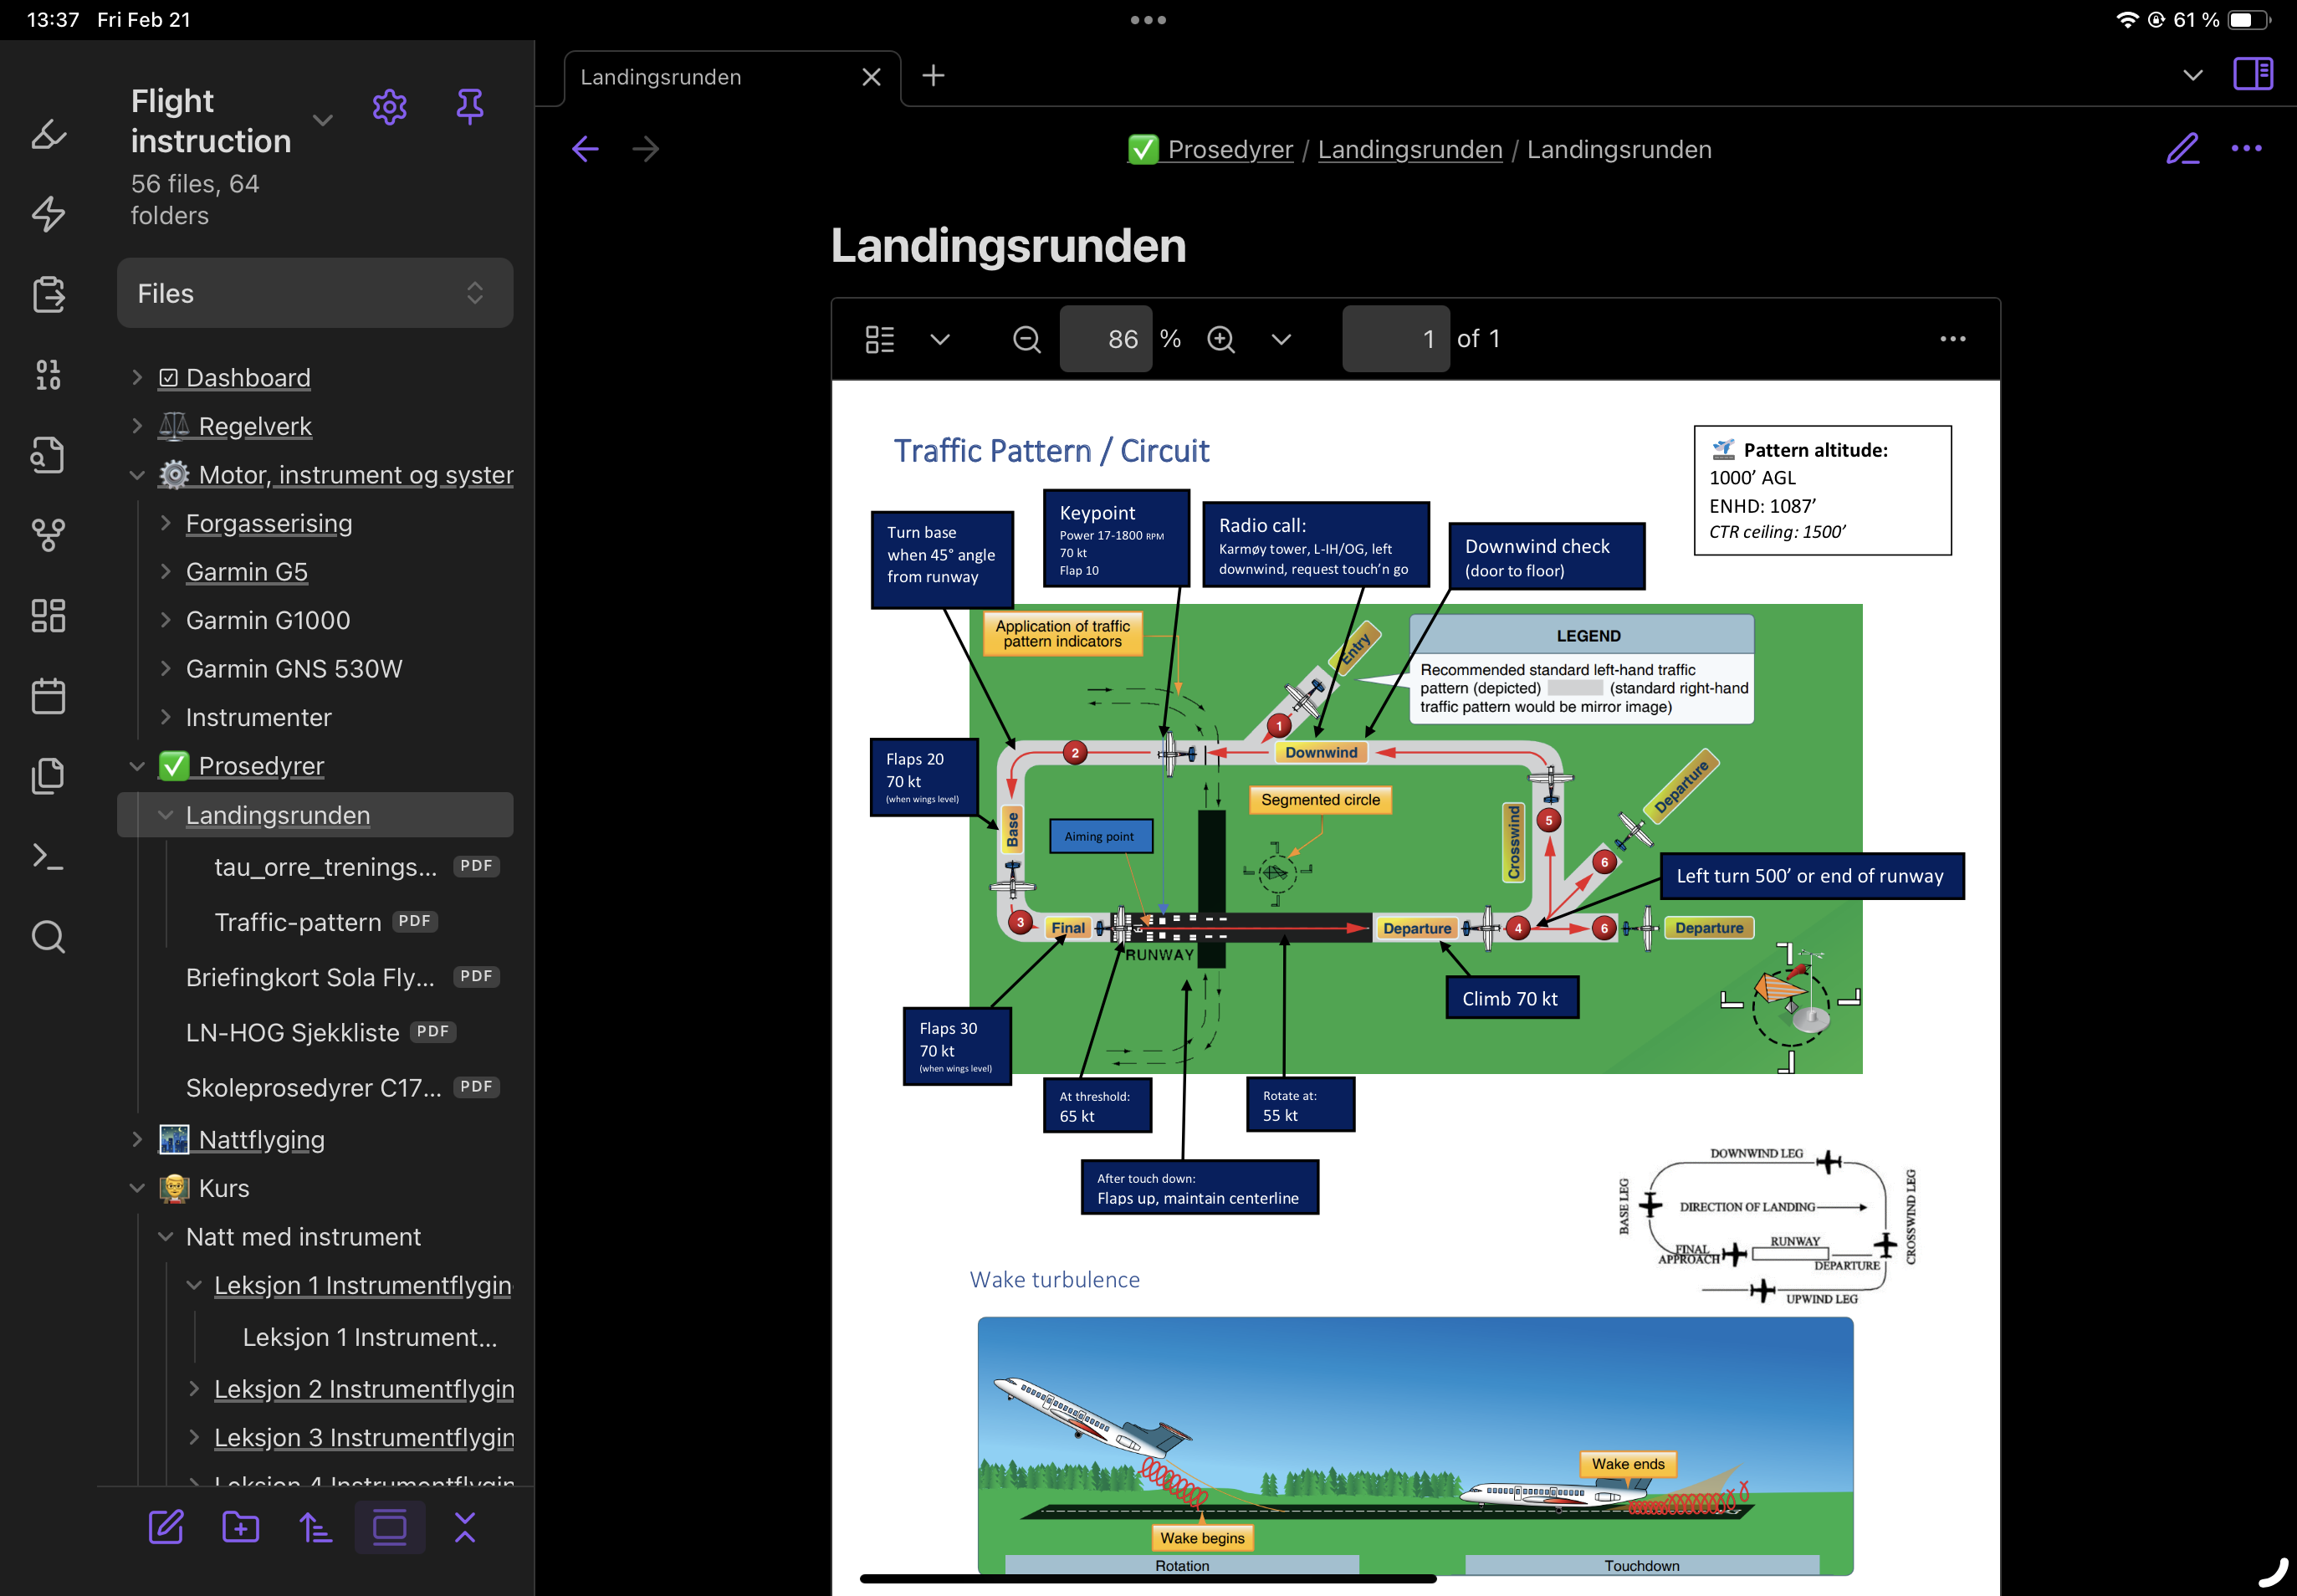This screenshot has width=2297, height=1596.
Task: Open PDF viewer more options dots
Action: click(1952, 339)
